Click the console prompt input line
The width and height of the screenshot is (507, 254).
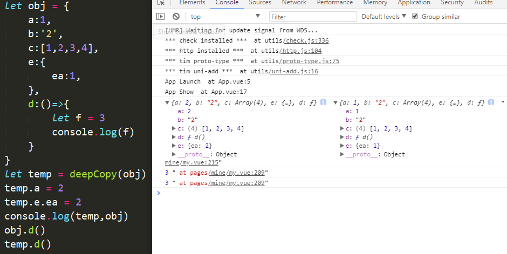331,193
